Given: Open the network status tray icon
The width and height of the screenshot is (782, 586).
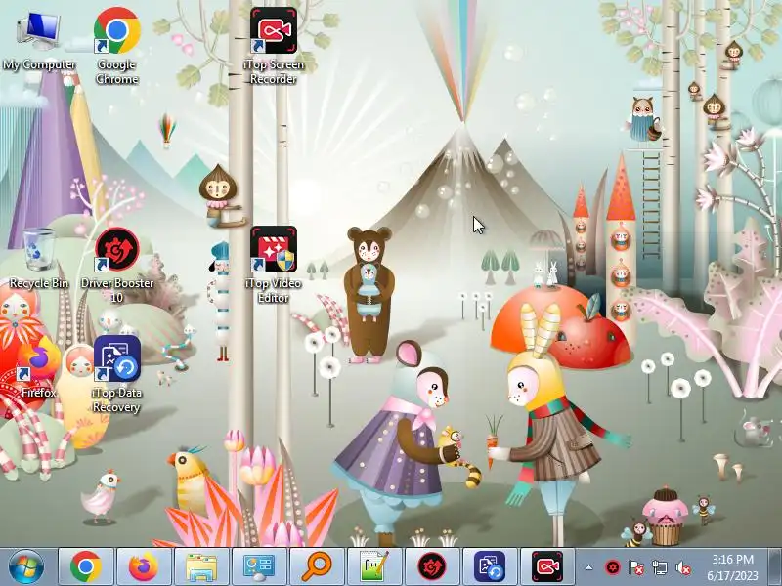Looking at the screenshot, I should tap(659, 567).
